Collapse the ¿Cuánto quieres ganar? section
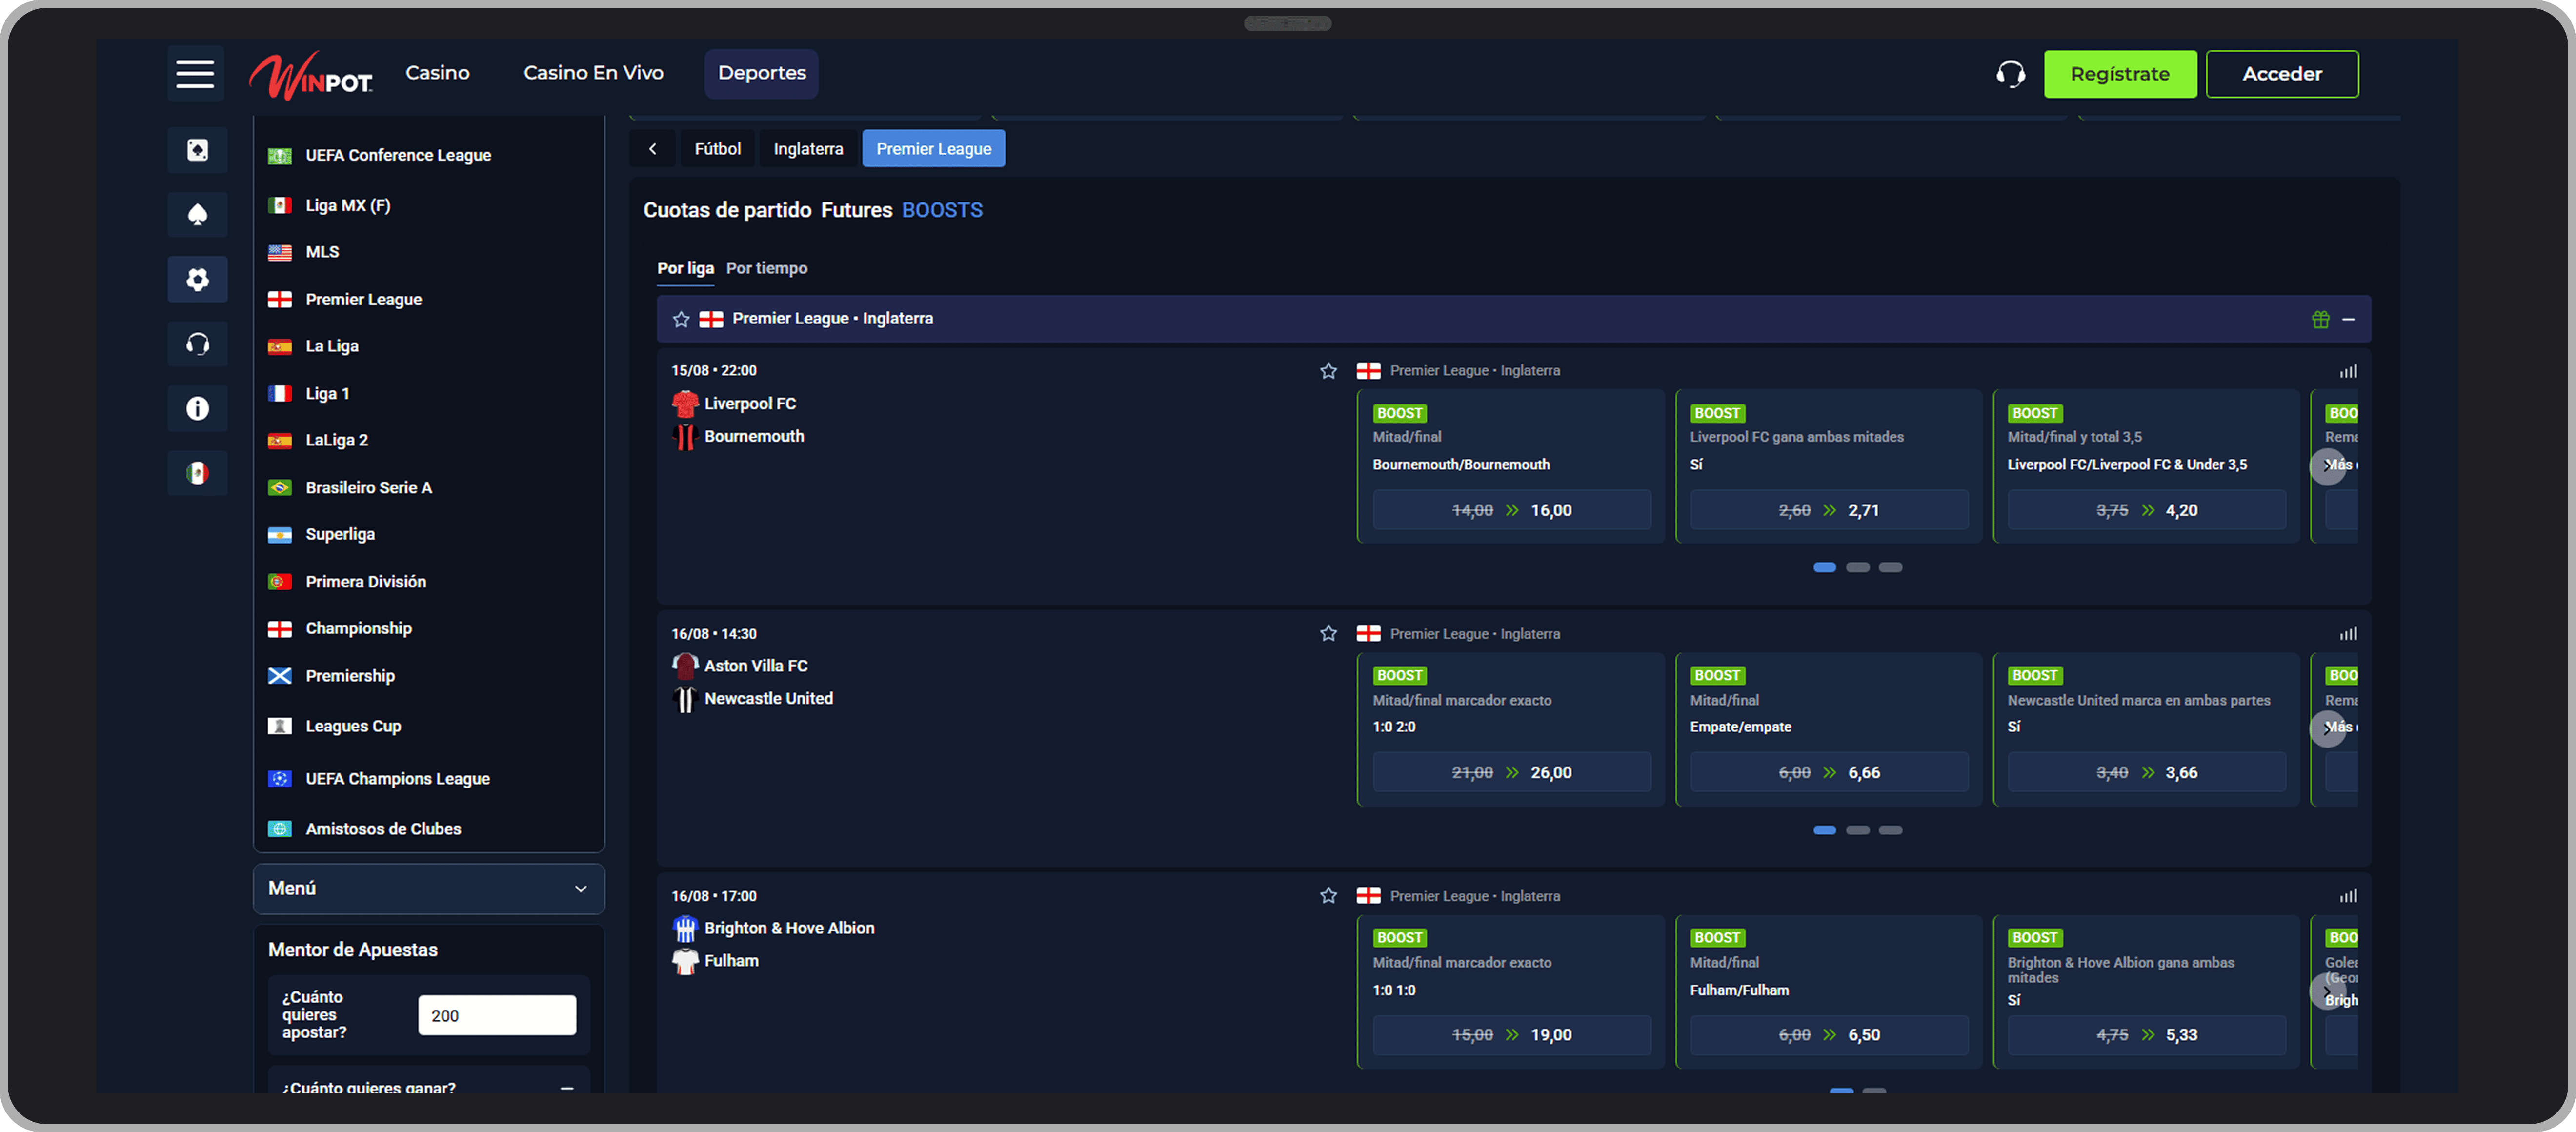2576x1132 pixels. pyautogui.click(x=567, y=1087)
